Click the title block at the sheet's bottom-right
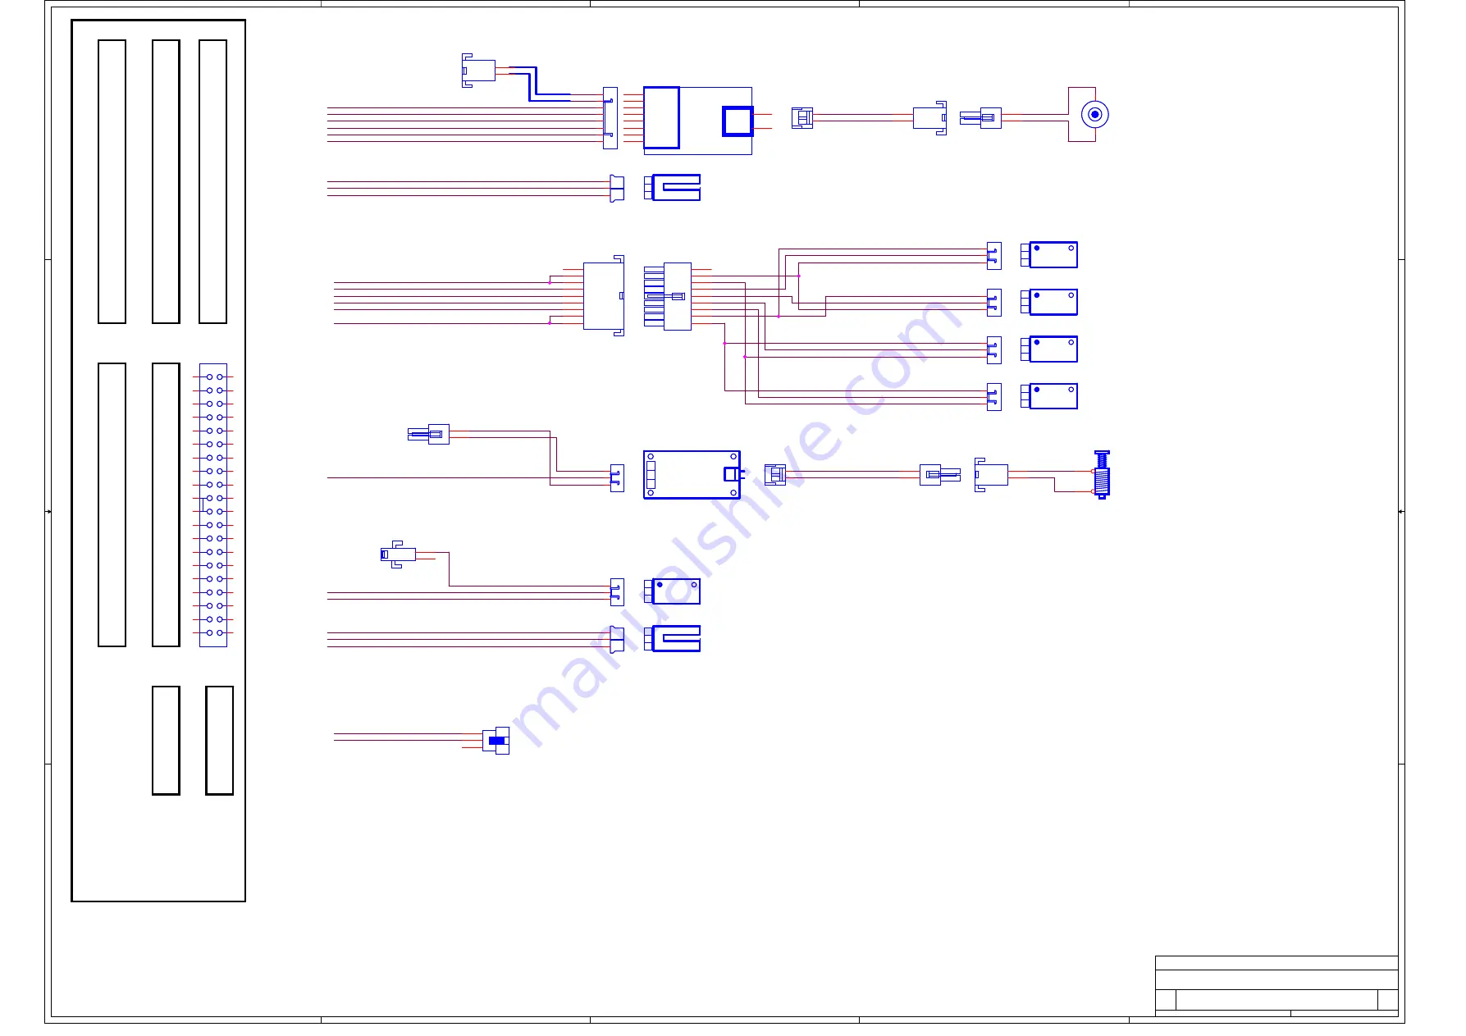Screen dimensions: 1466x1036 pos(1276,987)
